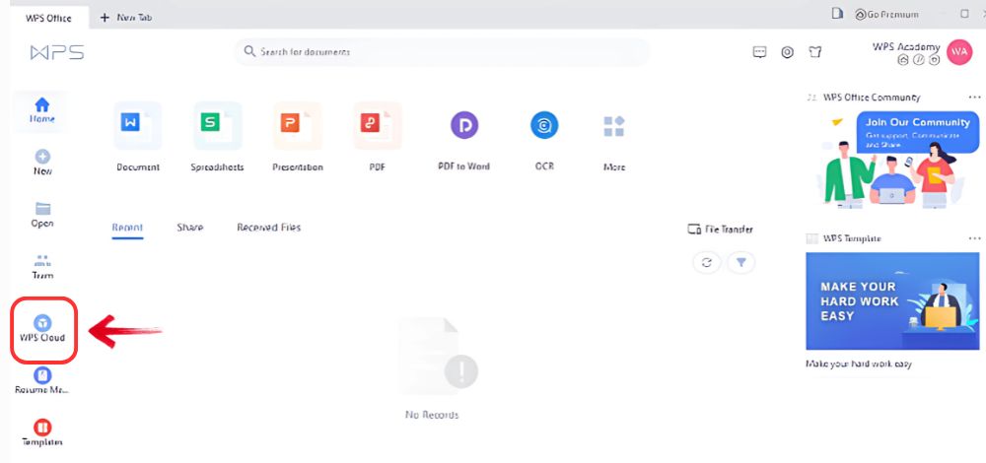Open the file filter funnel button

(740, 263)
